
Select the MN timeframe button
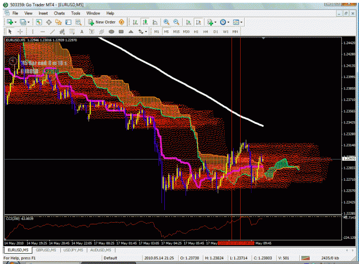[x=235, y=32]
